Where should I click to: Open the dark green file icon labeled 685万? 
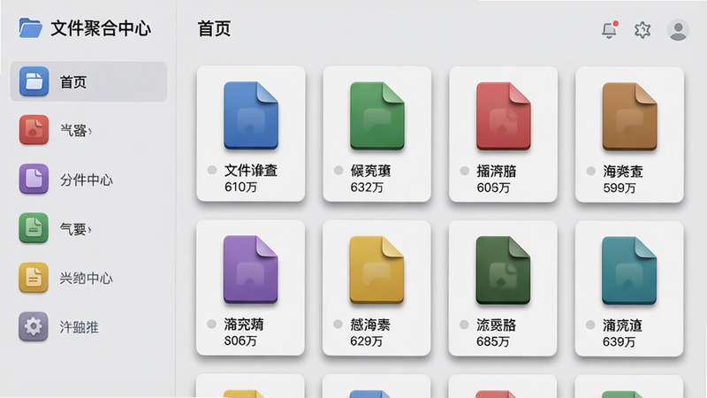pos(503,271)
